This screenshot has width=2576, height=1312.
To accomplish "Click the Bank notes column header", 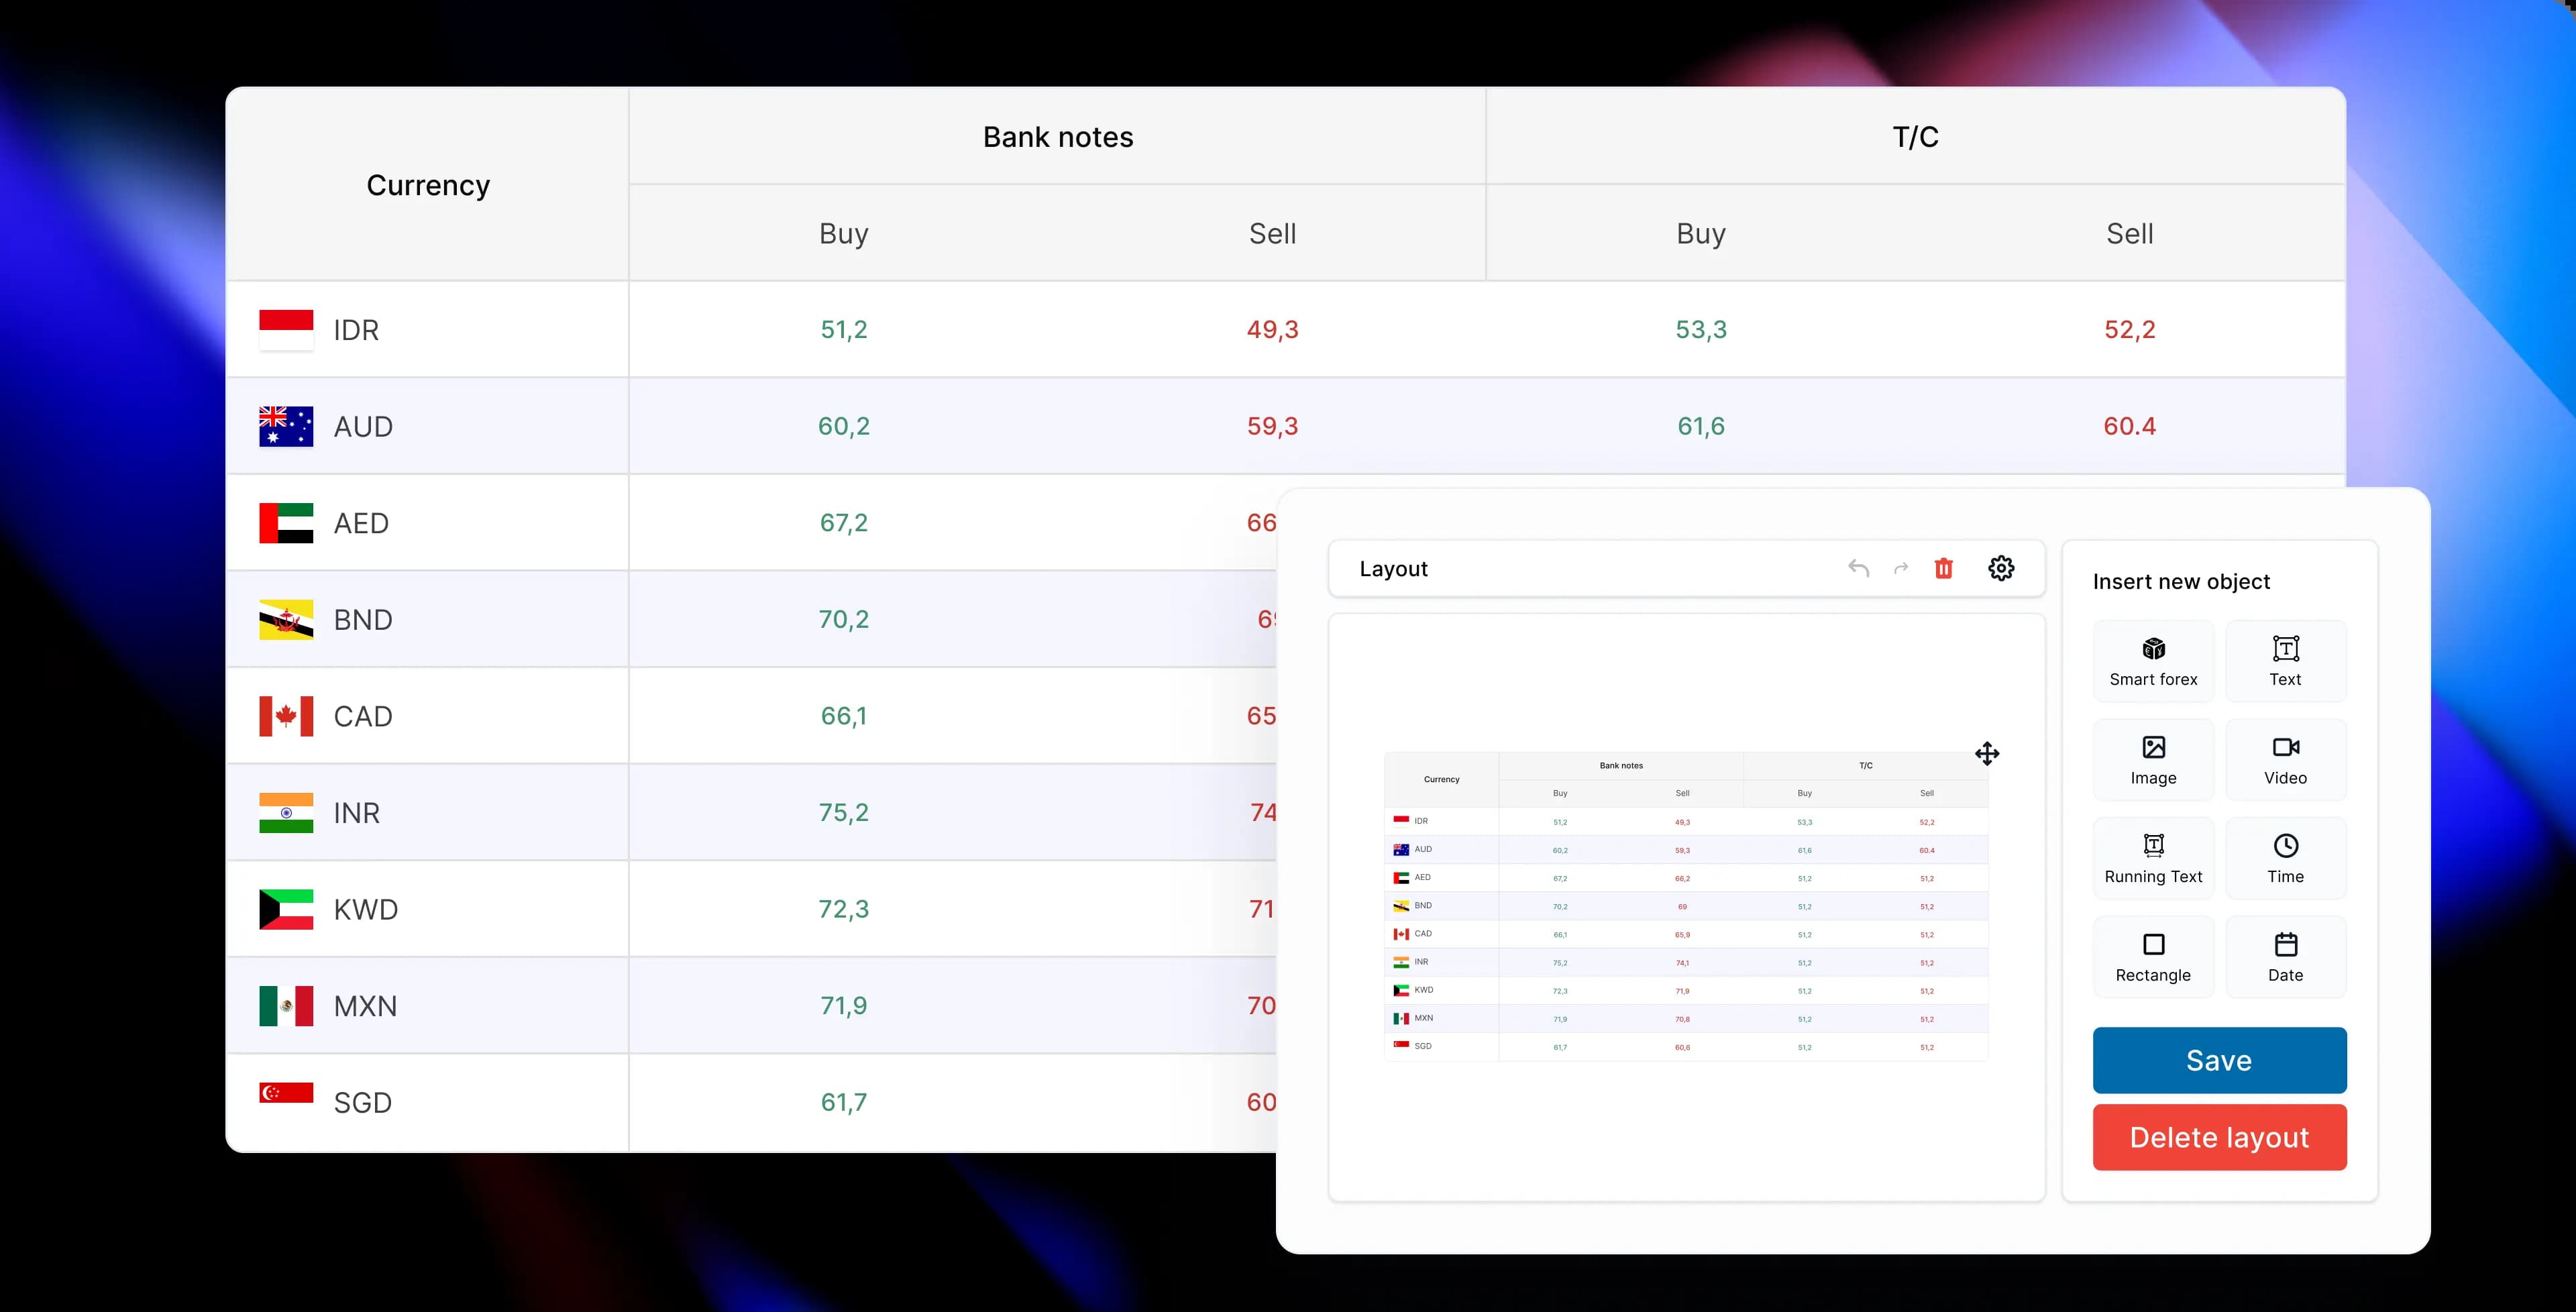I will coord(1058,137).
